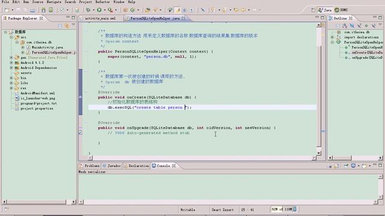
Task: Open the File menu
Action: pos(5,2)
